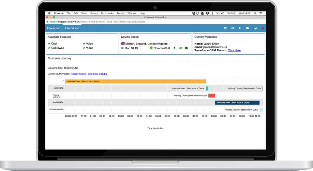Click the shuffle transfer icon
The height and width of the screenshot is (171, 313).
click(x=225, y=28)
